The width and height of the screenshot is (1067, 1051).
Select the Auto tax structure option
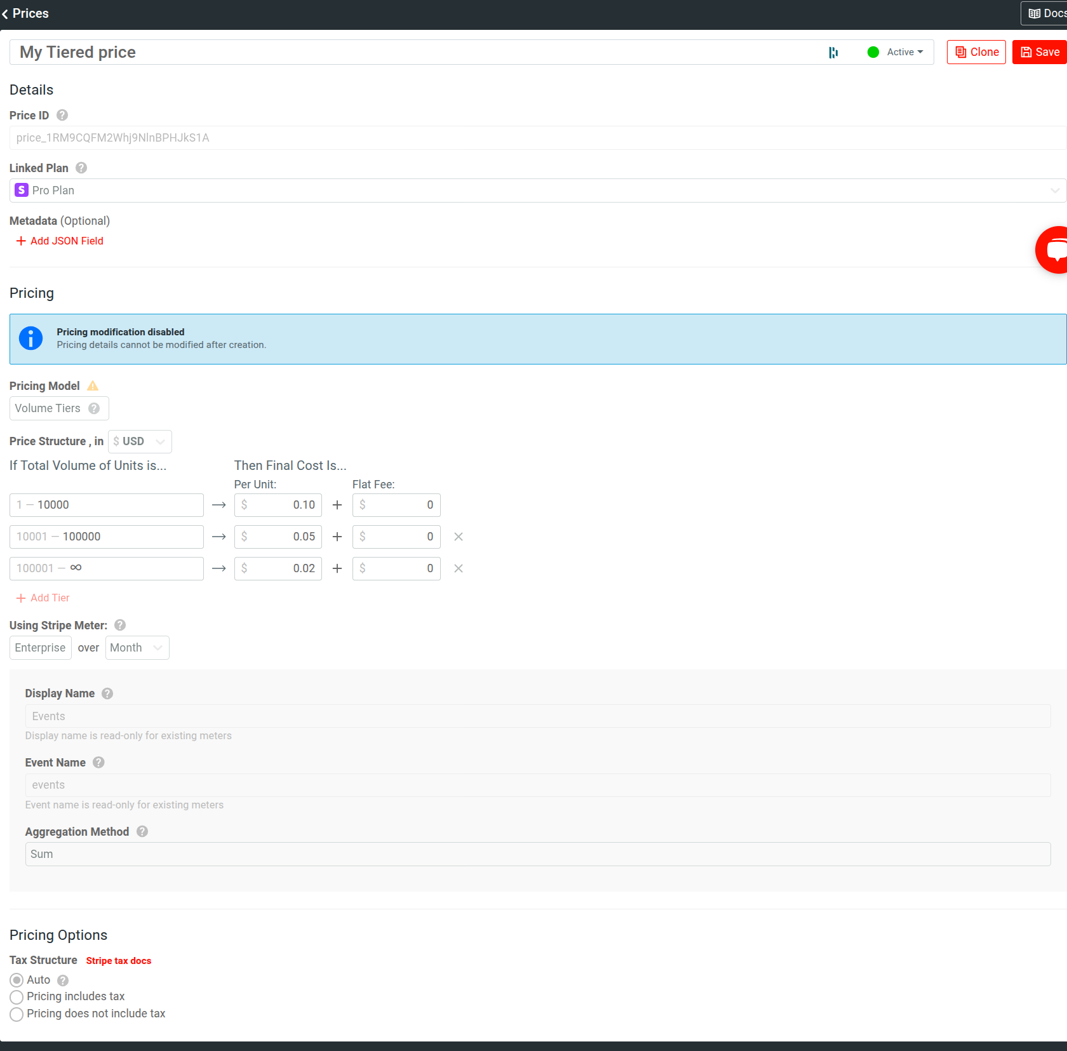click(x=17, y=980)
